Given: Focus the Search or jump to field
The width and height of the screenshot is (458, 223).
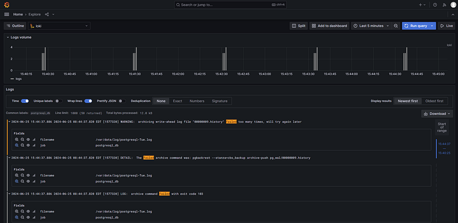Looking at the screenshot, I should pos(230,5).
